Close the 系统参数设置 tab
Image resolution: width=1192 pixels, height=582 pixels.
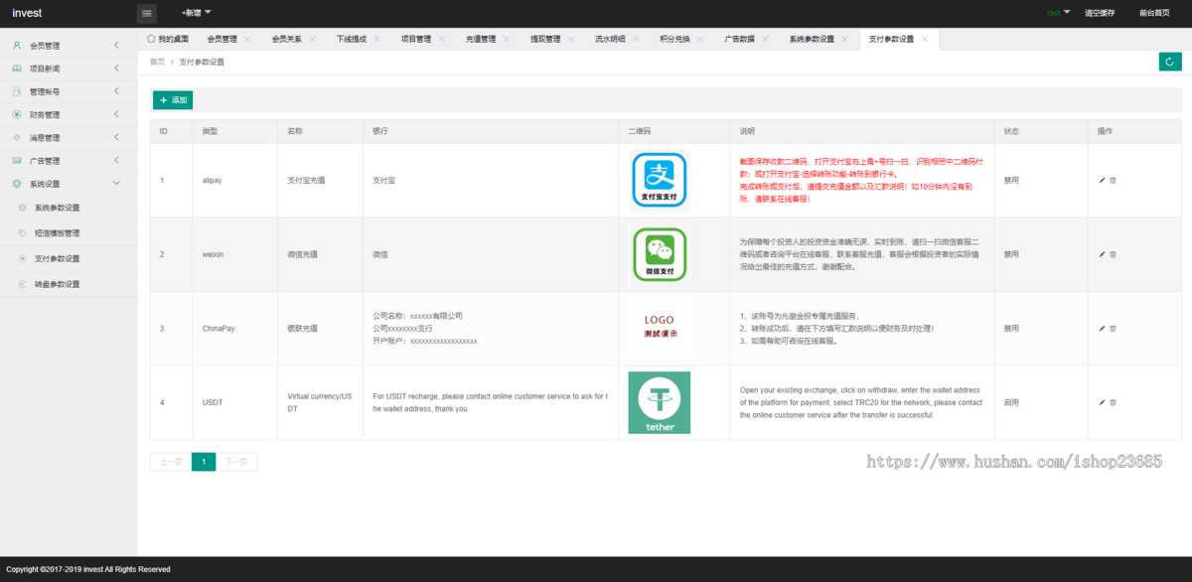845,39
